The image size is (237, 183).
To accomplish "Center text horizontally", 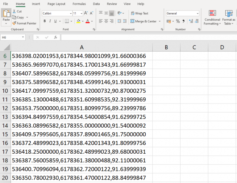I will [106, 21].
